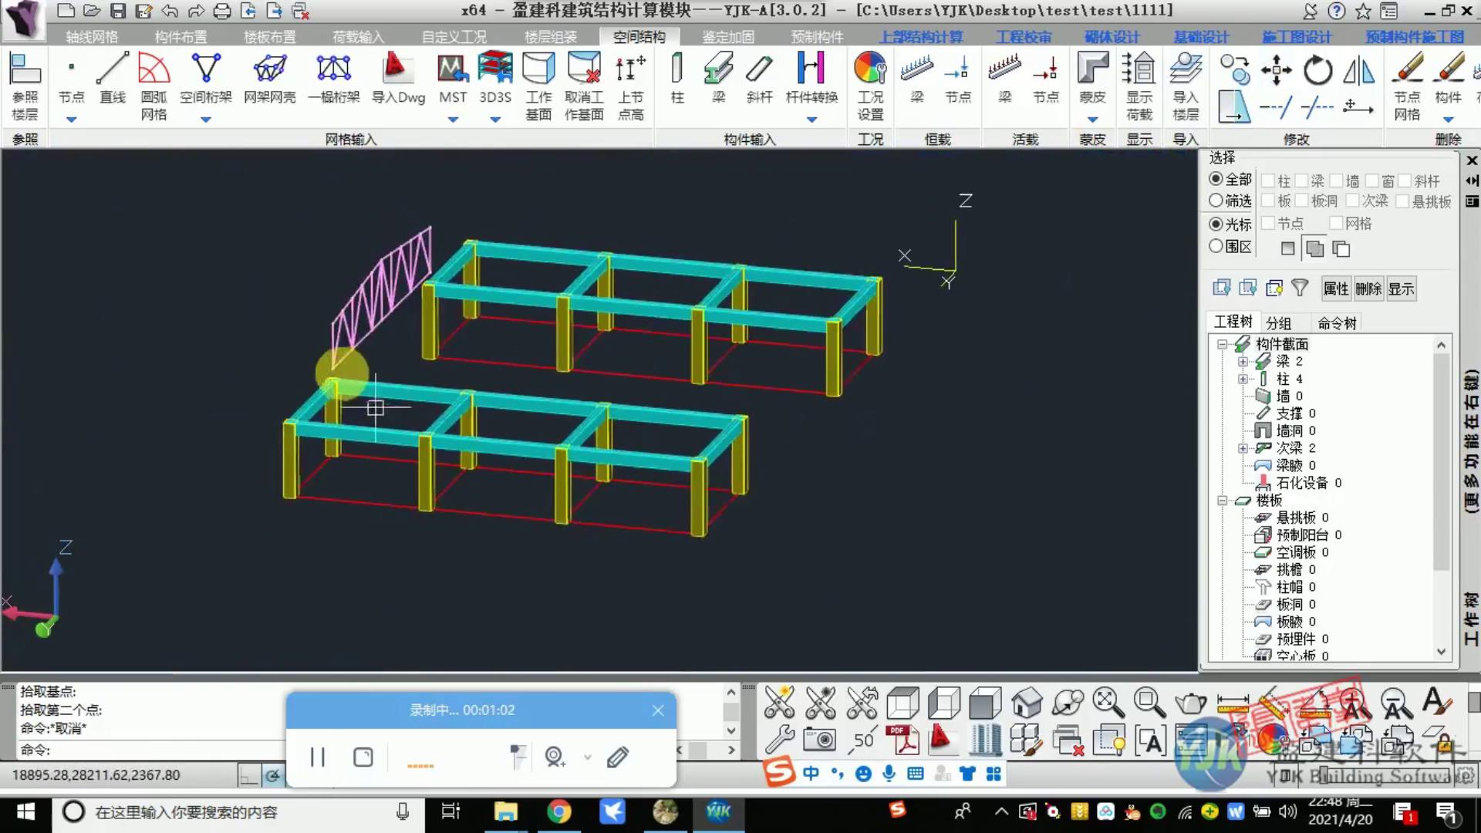Click the rotate tool in 修改 group

(x=1317, y=71)
